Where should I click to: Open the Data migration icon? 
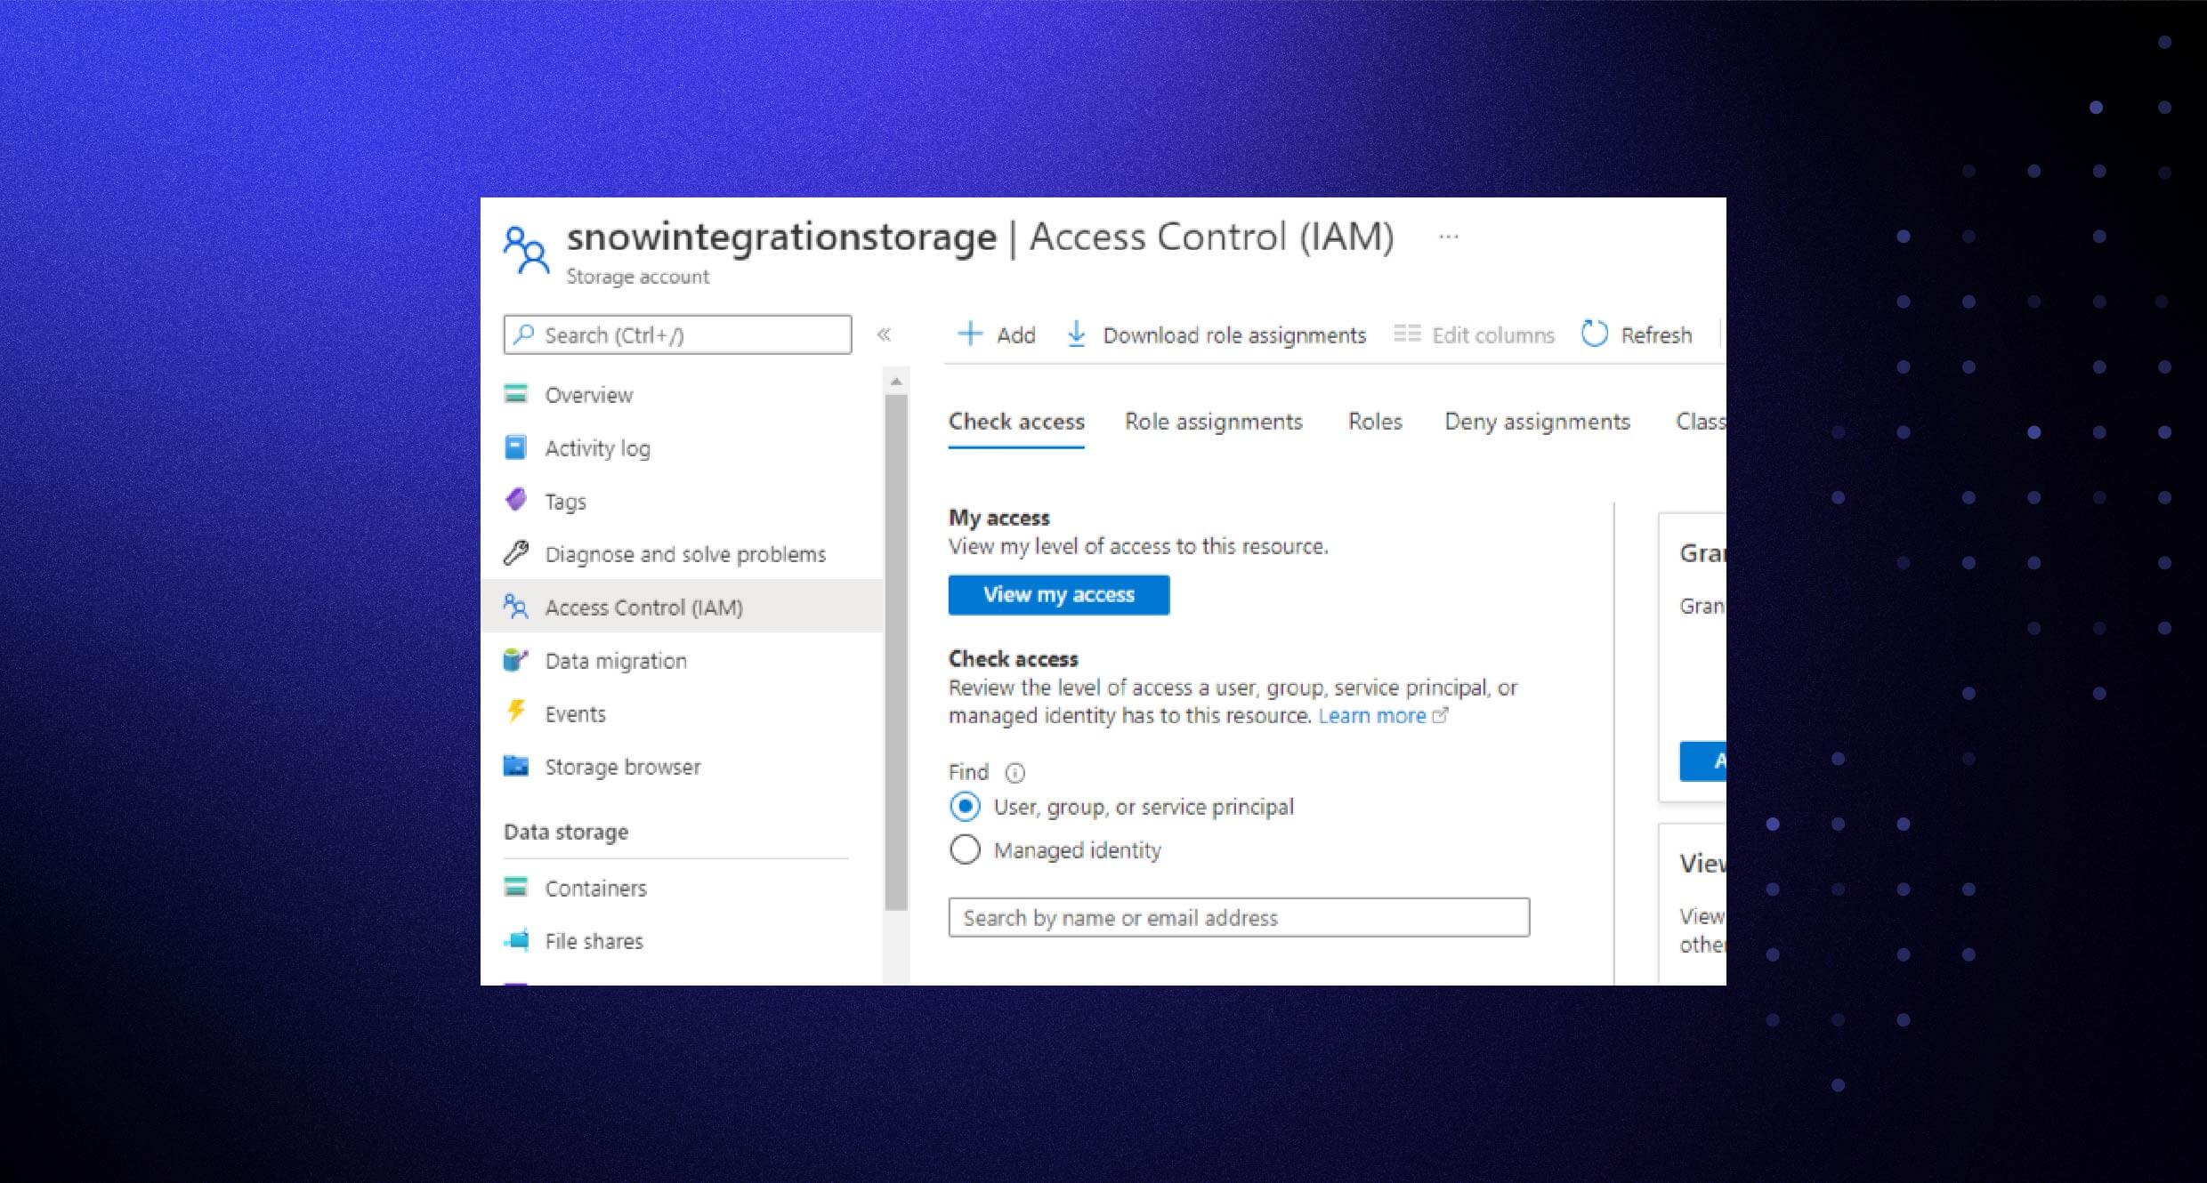tap(518, 660)
